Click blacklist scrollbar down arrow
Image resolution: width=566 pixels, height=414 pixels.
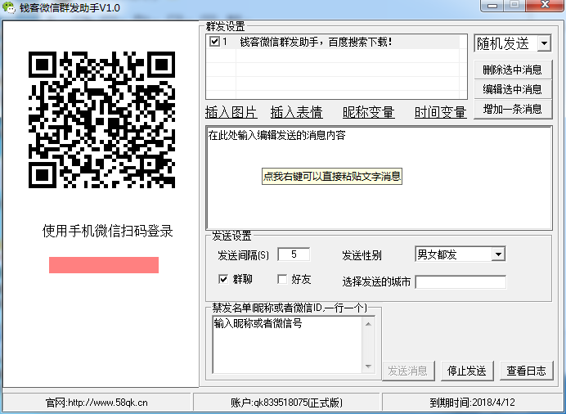pyautogui.click(x=368, y=367)
